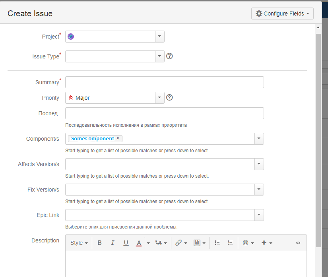Click the dialog scrollbar up arrow
The height and width of the screenshot is (277, 328).
pos(318,27)
